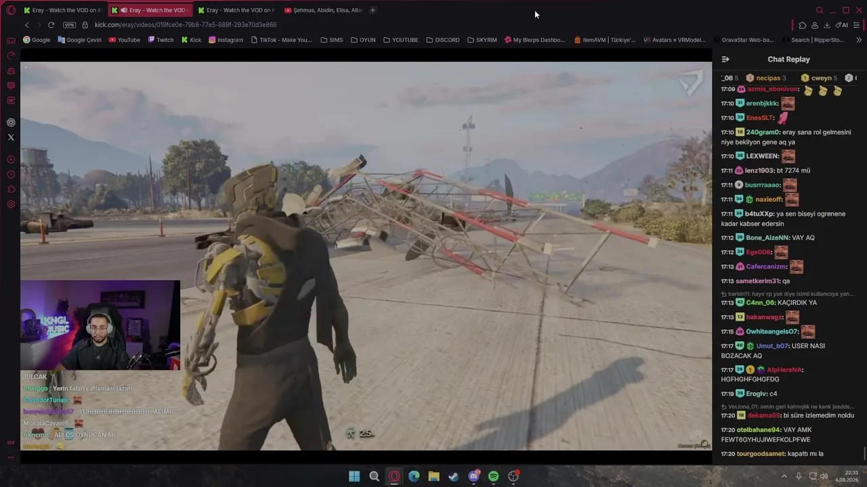The image size is (867, 487).
Task: Open the YouTube bookmark
Action: click(124, 40)
